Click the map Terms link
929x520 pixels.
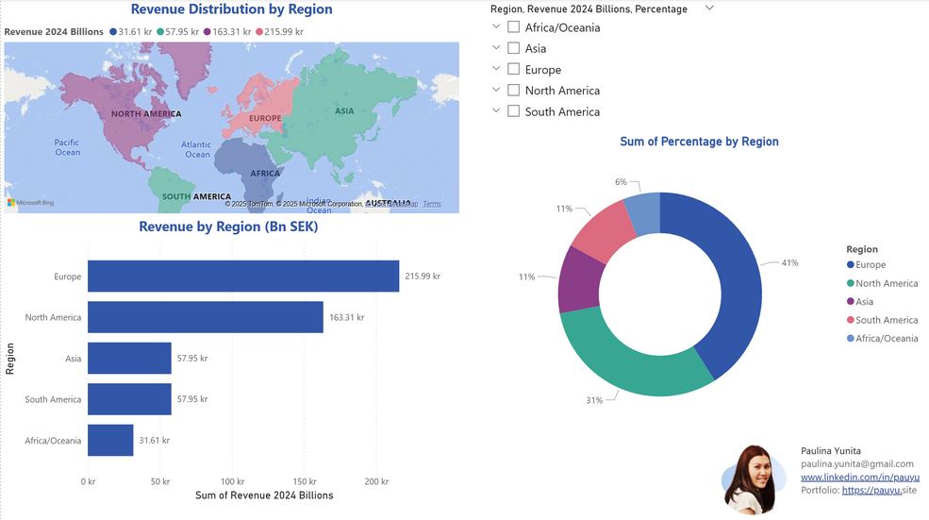click(x=432, y=204)
